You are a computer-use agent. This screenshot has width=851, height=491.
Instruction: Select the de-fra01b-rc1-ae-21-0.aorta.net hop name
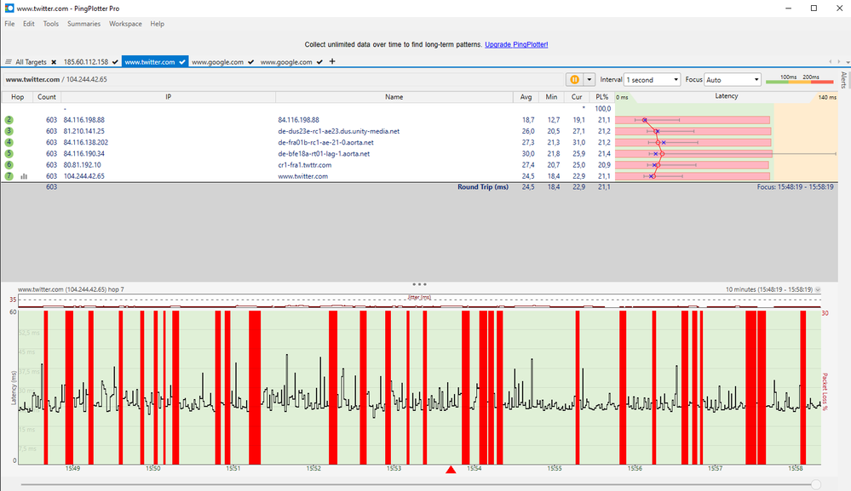pos(325,142)
